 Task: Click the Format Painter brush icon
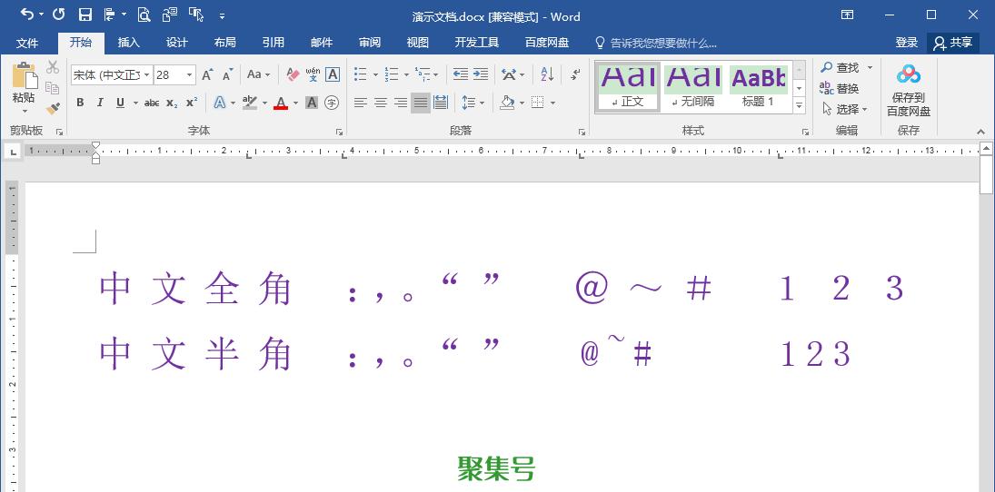click(x=53, y=108)
